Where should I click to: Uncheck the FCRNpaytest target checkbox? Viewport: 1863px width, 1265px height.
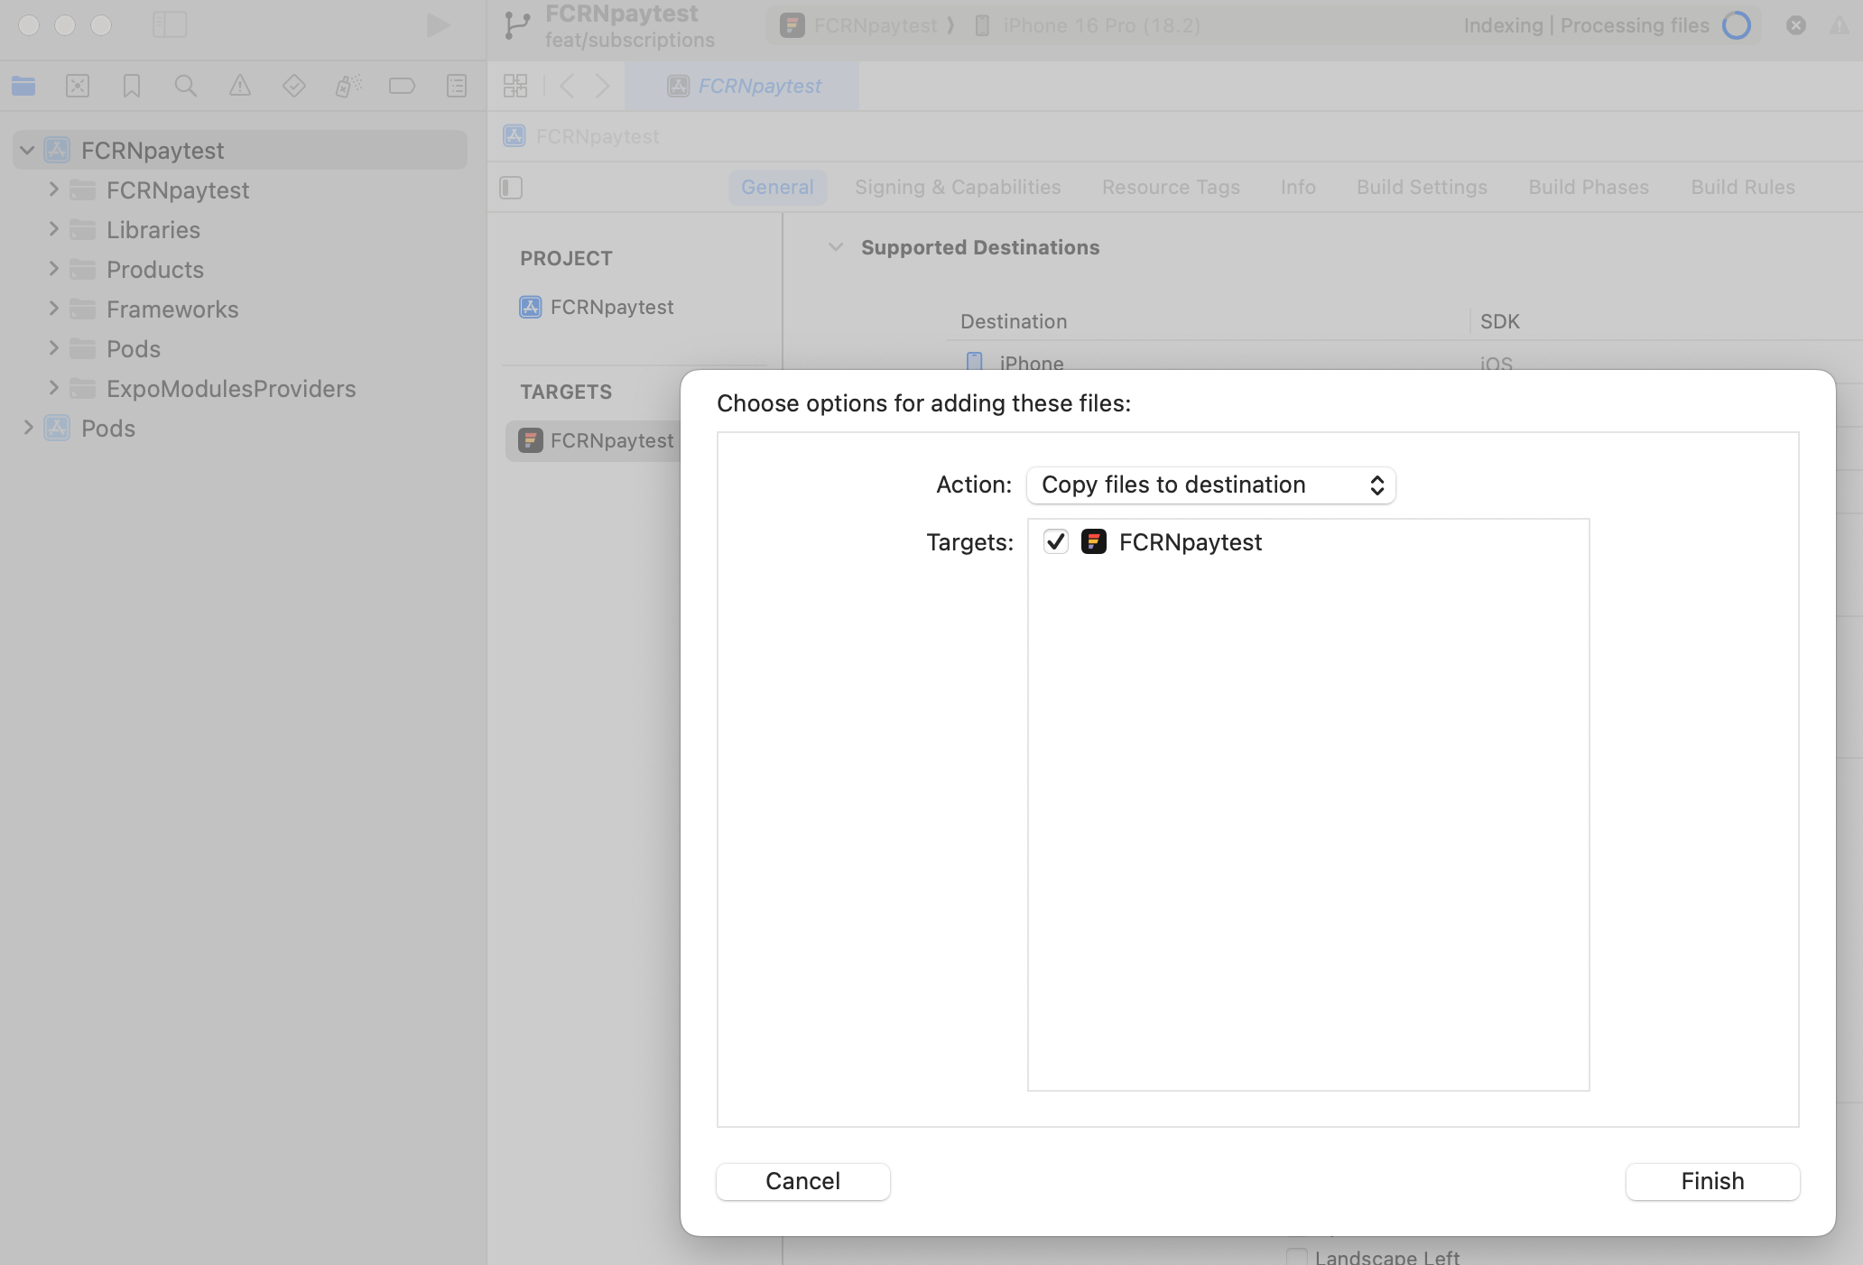point(1055,541)
